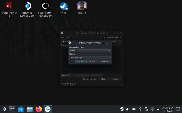Open the Version dropdown showing GE-Proton7-14
The height and width of the screenshot is (113, 182).
point(90,57)
